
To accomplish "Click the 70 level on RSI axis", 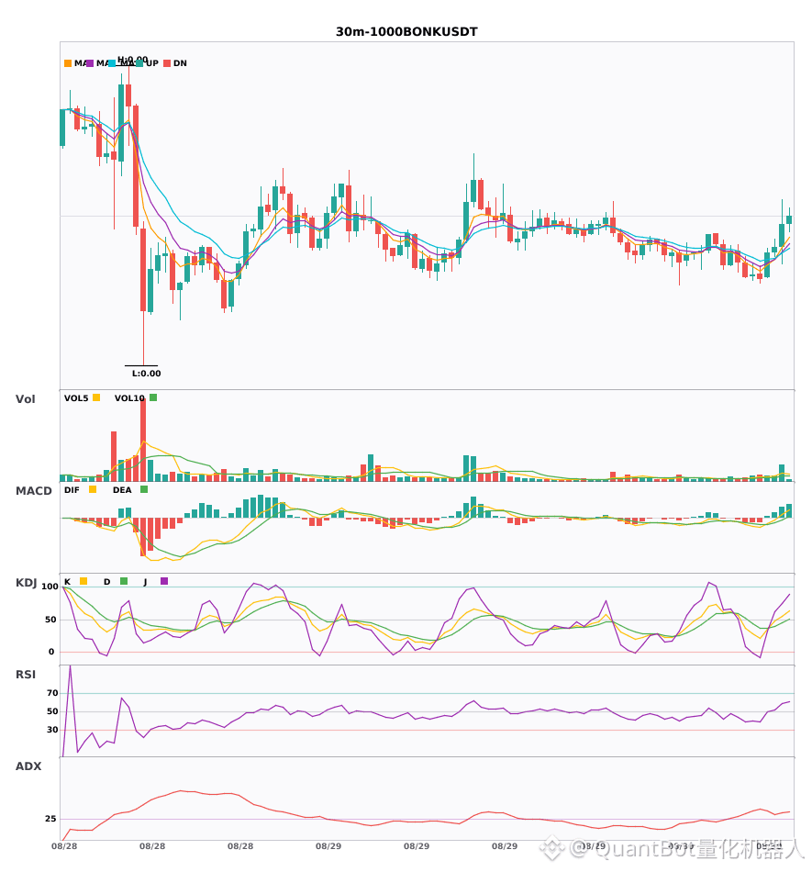I will [53, 693].
